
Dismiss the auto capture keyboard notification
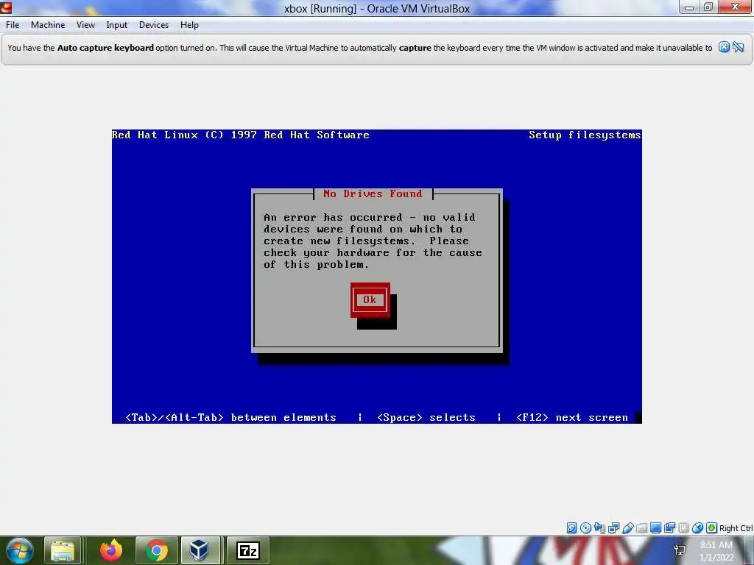pyautogui.click(x=724, y=47)
